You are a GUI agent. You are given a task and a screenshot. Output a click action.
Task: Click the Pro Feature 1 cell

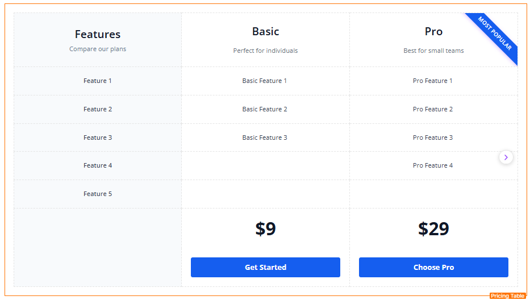pos(432,81)
